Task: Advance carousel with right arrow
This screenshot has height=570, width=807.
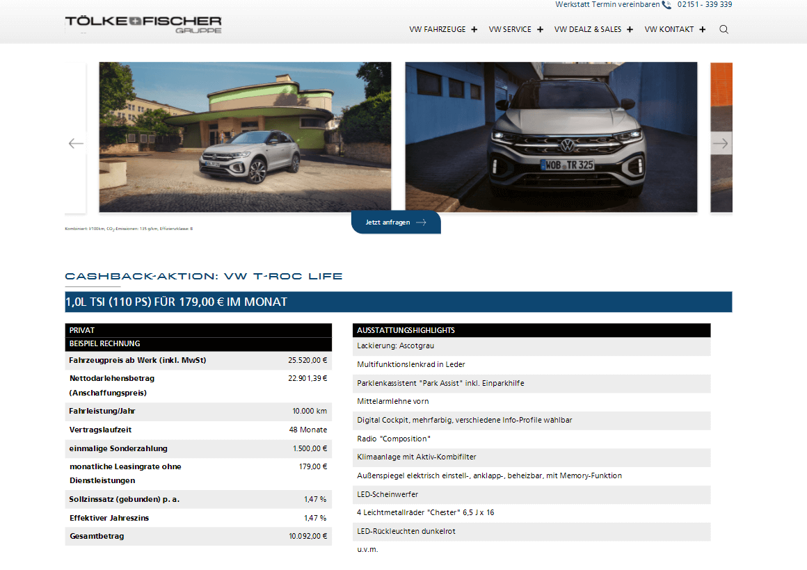Action: coord(721,143)
